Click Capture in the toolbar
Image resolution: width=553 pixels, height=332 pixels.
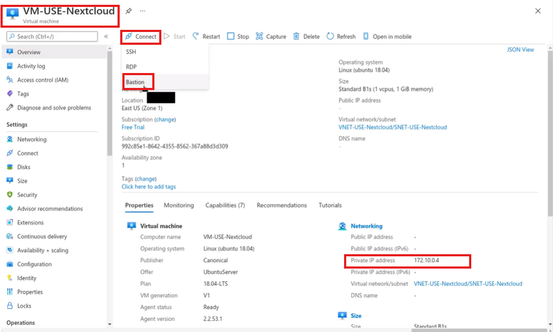point(271,37)
